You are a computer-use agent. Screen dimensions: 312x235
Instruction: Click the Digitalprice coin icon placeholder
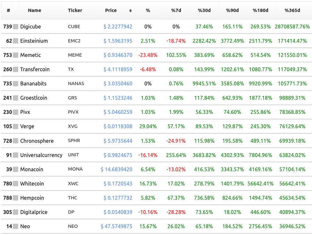point(16,212)
